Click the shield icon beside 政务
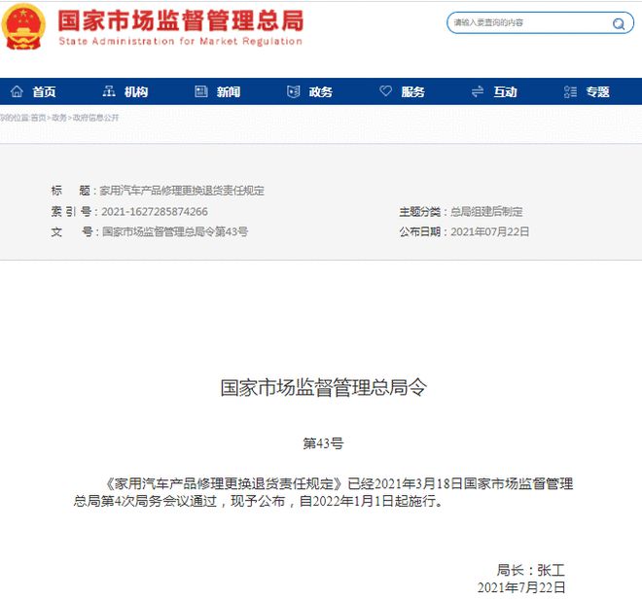Viewport: 642px width, 600px height. 293,91
